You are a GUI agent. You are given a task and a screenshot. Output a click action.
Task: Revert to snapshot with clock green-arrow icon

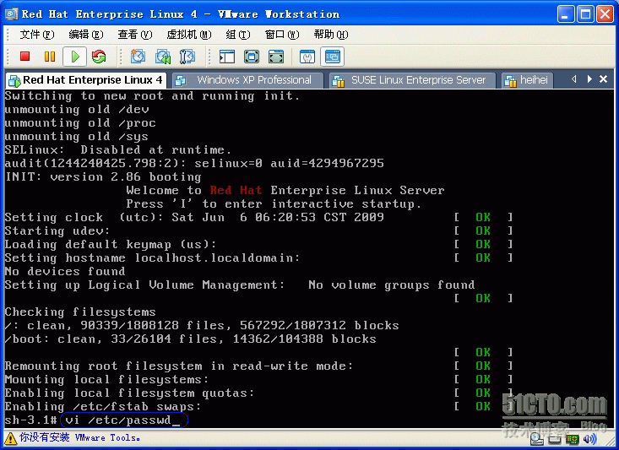(x=163, y=57)
